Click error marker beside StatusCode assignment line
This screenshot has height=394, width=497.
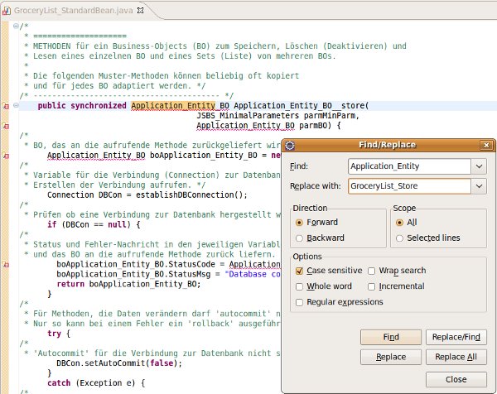(x=6, y=264)
